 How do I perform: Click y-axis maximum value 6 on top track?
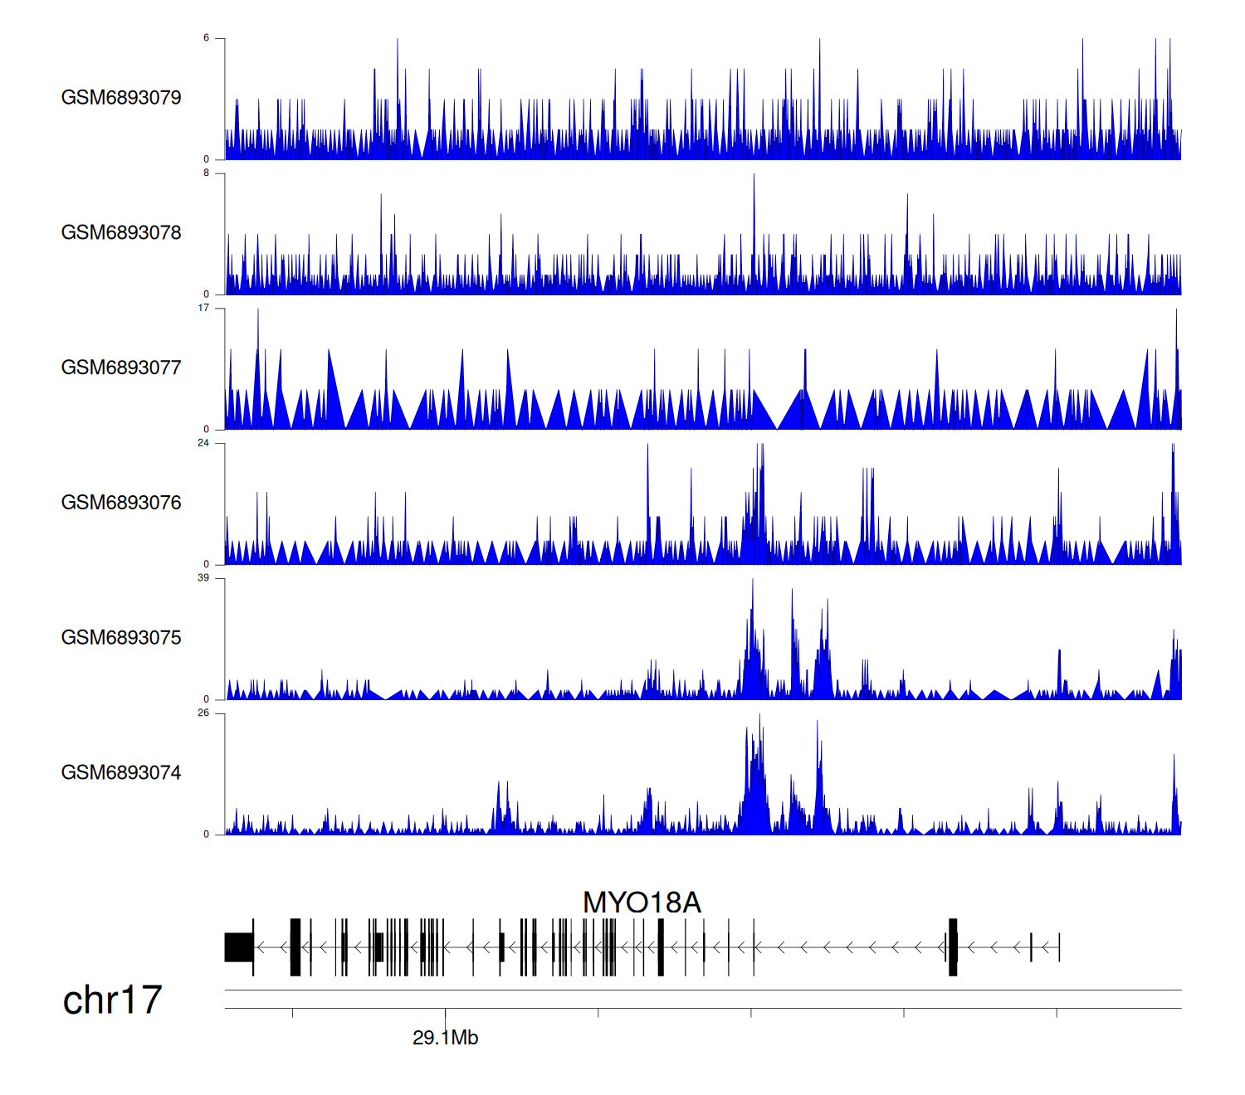207,38
